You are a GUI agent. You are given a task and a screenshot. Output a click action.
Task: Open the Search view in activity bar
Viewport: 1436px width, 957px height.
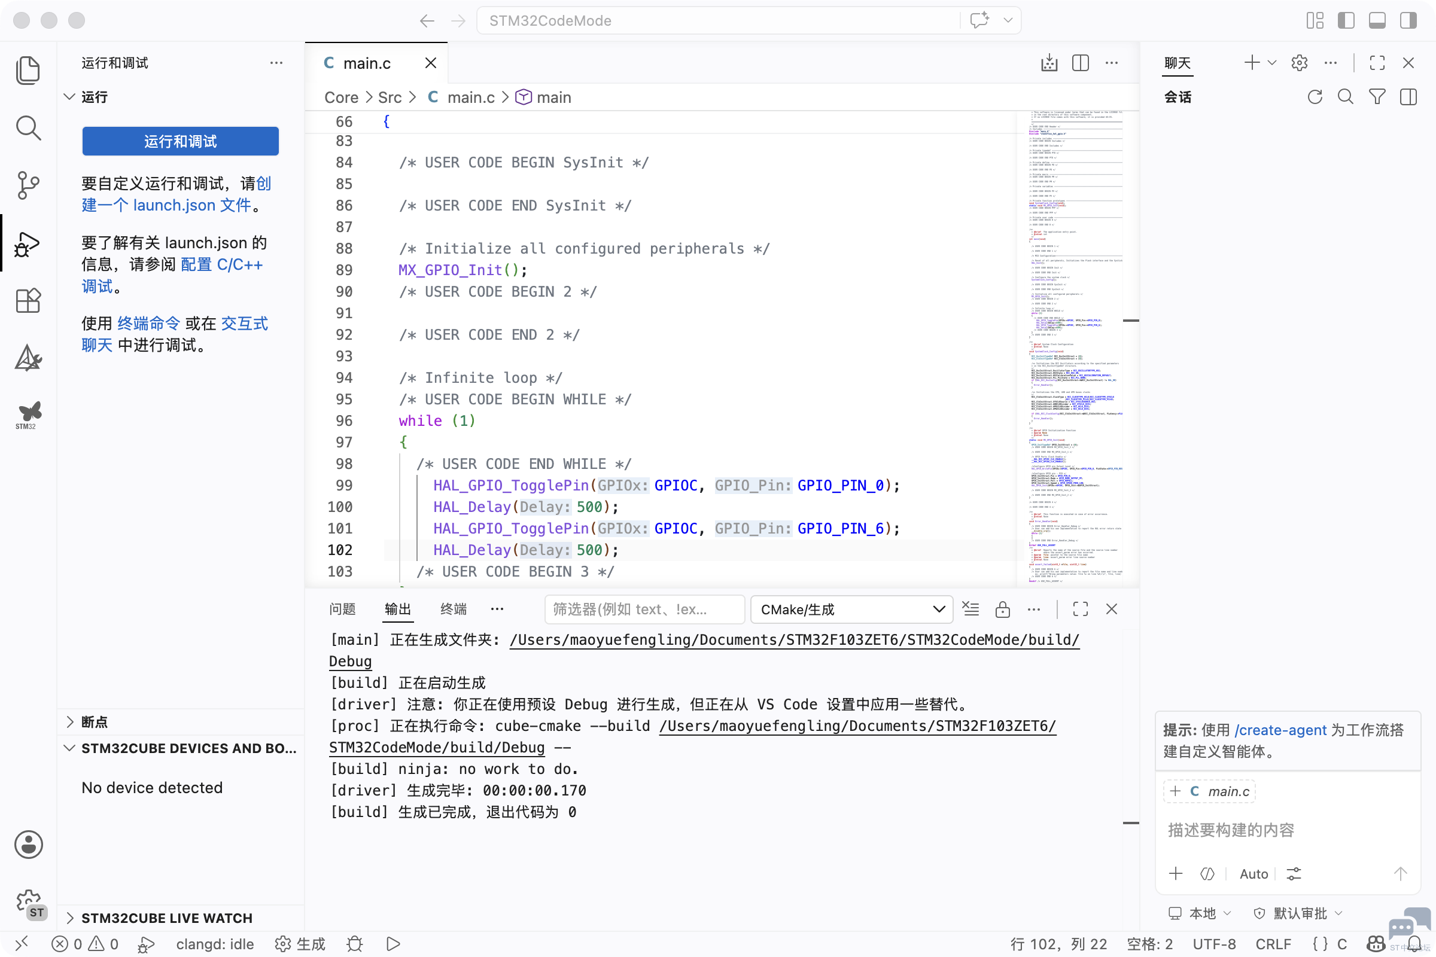click(x=28, y=128)
